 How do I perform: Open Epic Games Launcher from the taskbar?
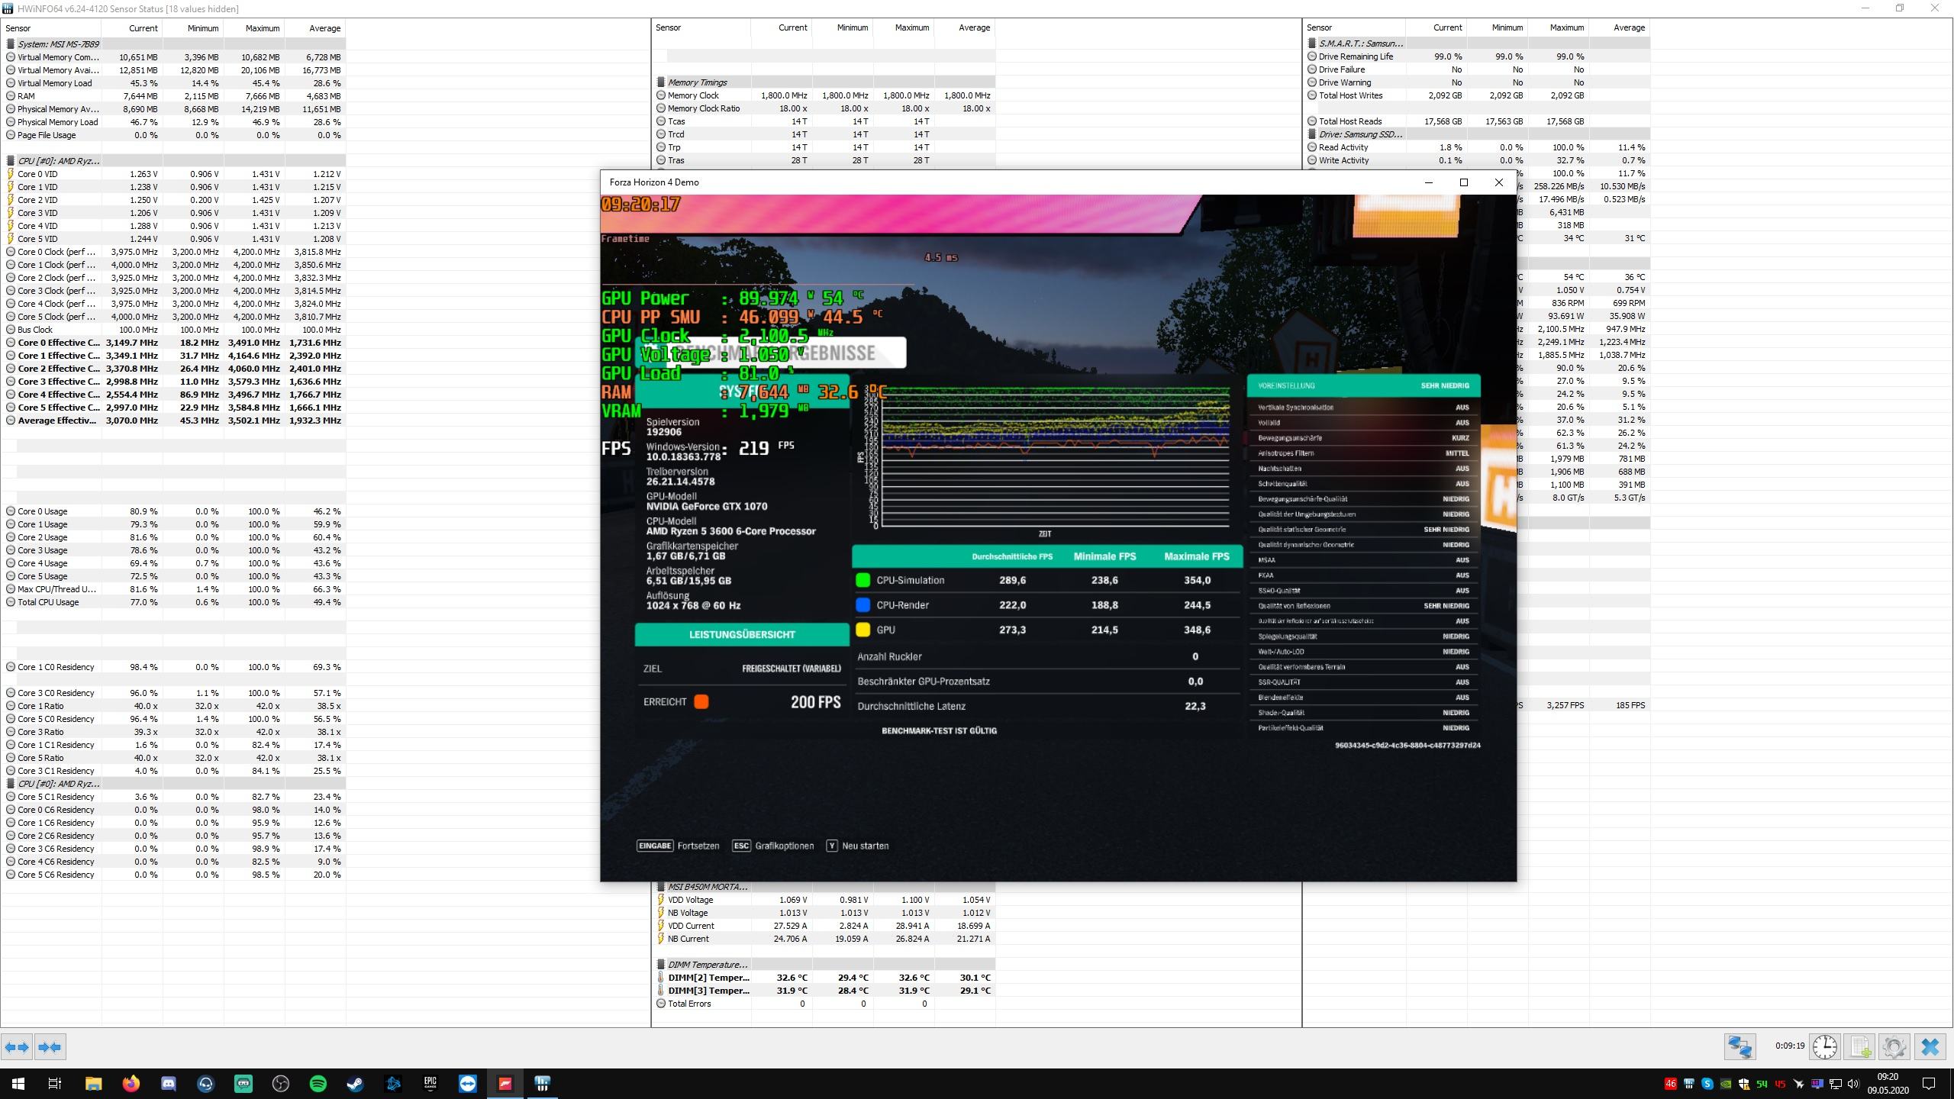[430, 1084]
